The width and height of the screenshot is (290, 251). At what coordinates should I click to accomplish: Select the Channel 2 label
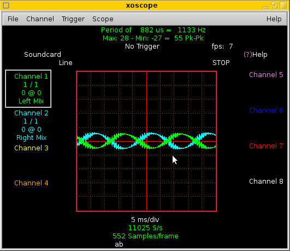31,113
